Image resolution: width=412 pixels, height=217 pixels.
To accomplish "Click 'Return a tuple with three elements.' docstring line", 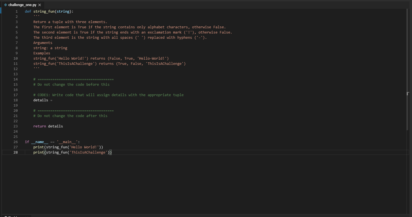I will click(x=70, y=22).
